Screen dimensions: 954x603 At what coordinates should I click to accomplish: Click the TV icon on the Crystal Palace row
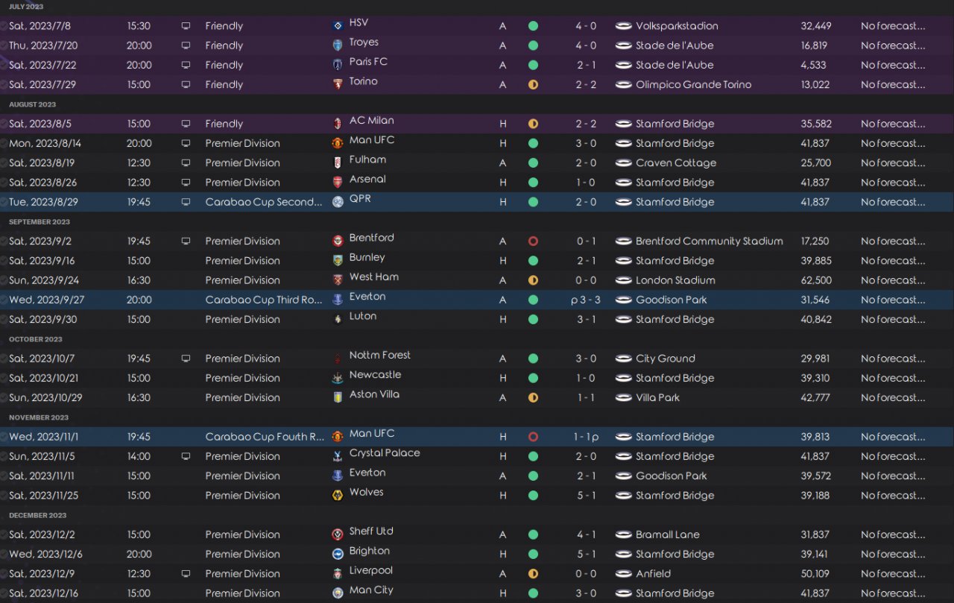[x=186, y=456]
